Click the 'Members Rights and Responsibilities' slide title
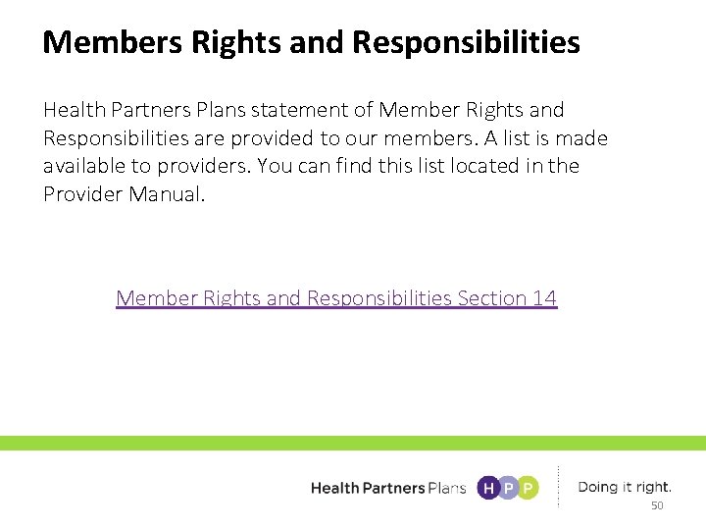 click(x=312, y=42)
